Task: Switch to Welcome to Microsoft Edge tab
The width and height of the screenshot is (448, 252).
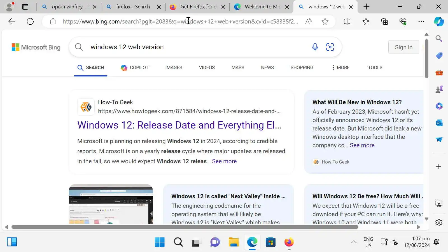Action: click(261, 7)
